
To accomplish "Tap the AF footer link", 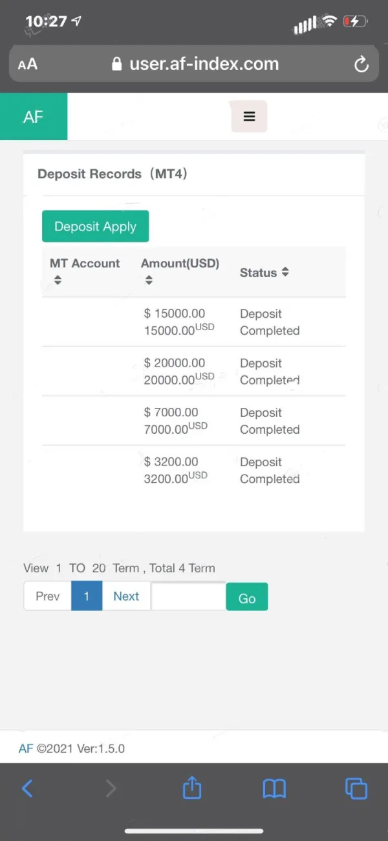I will point(25,748).
